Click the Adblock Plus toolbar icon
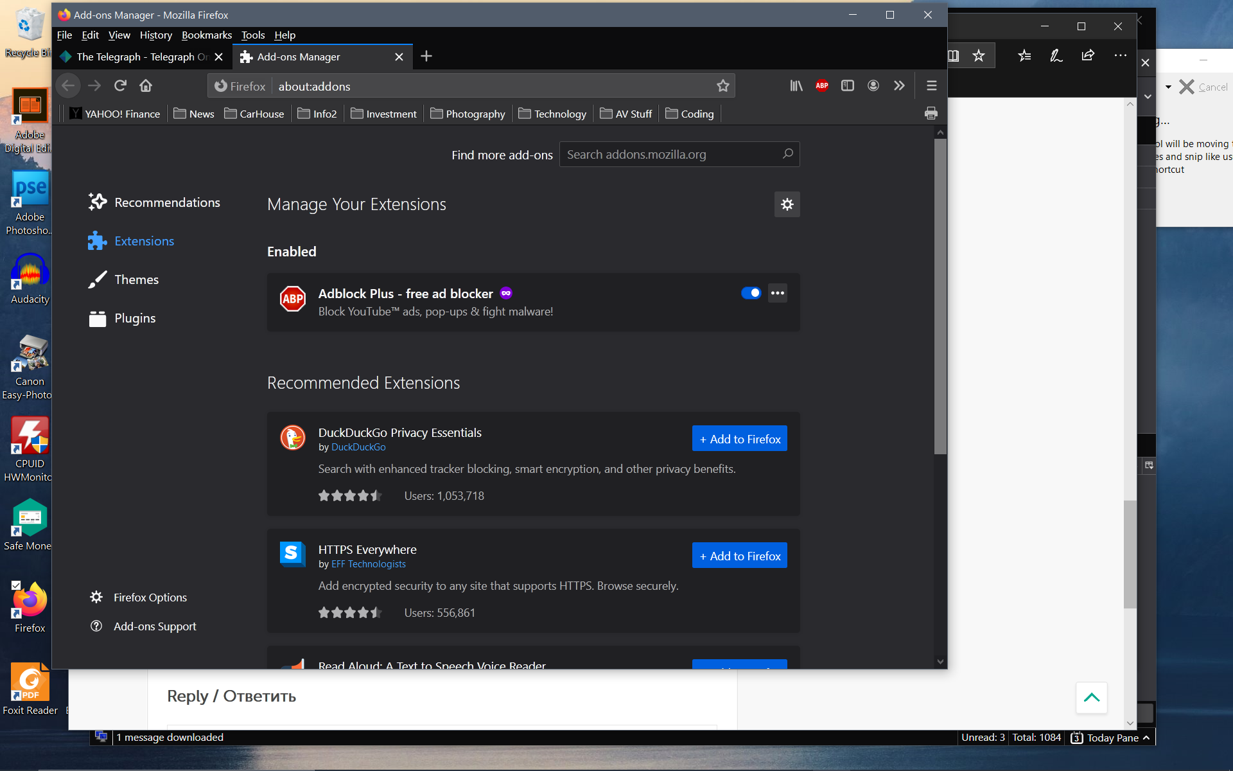The height and width of the screenshot is (771, 1233). click(821, 85)
